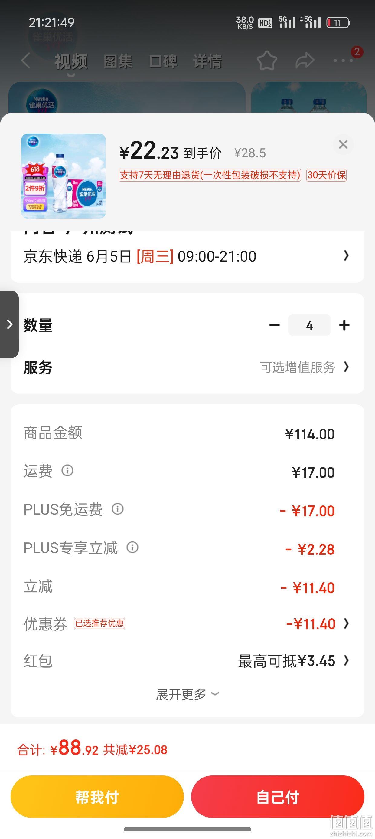Image resolution: width=375 pixels, height=839 pixels.
Task: Tap the PLUS免运费 info icon
Action: pos(118,509)
